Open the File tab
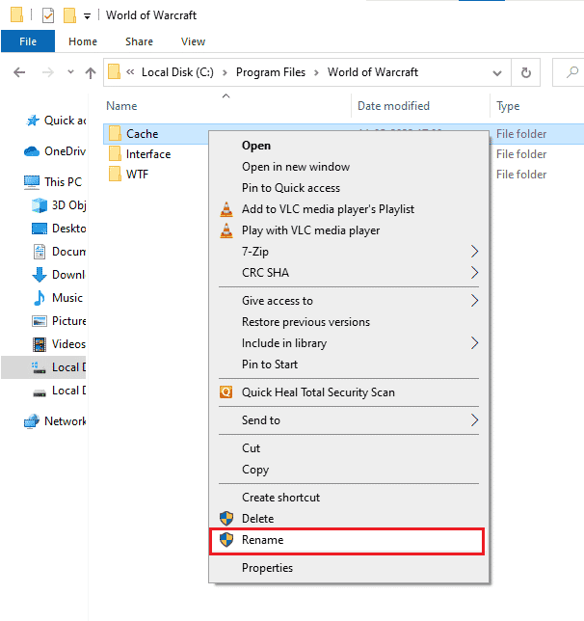Viewport: 584px width, 621px height. tap(27, 41)
